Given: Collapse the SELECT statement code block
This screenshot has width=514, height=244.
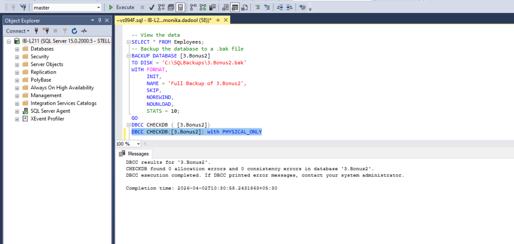Looking at the screenshot, I should click(x=128, y=42).
